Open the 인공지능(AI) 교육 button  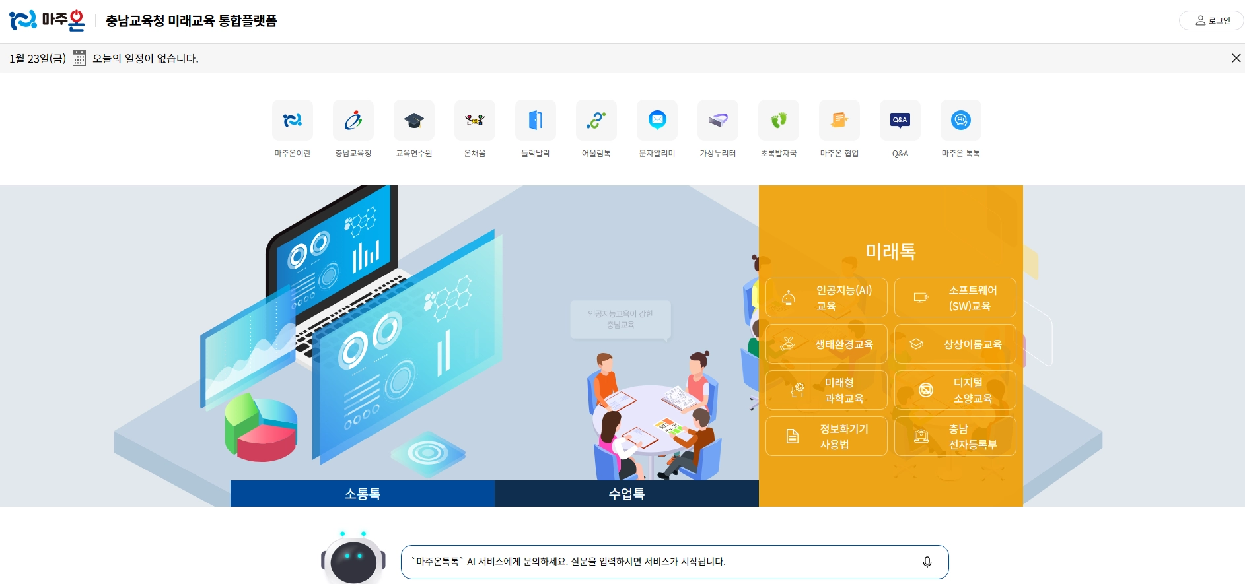(826, 298)
